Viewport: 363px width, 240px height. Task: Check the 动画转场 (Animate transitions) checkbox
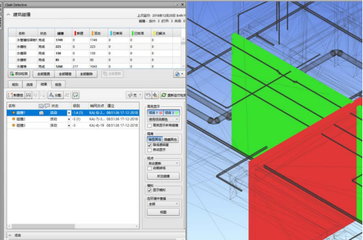(x=149, y=169)
